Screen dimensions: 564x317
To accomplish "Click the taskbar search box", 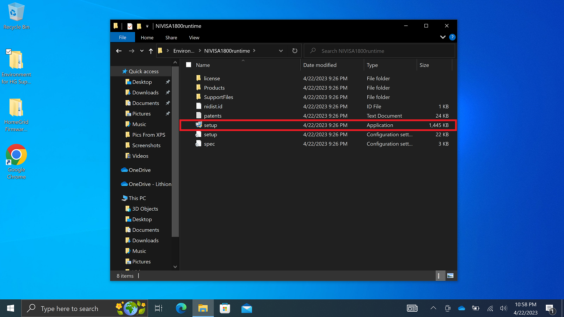I will [x=85, y=309].
